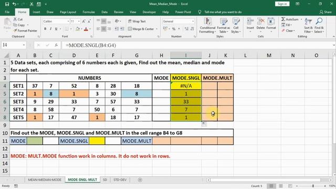Toggle align left

pos(98,29)
